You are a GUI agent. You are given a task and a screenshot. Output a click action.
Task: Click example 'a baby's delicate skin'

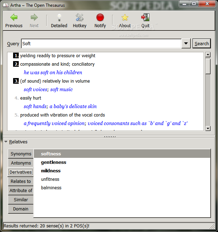point(73,106)
